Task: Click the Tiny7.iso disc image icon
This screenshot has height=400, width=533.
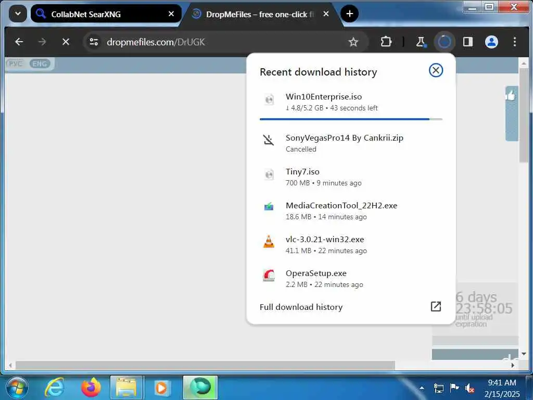Action: pos(269,174)
